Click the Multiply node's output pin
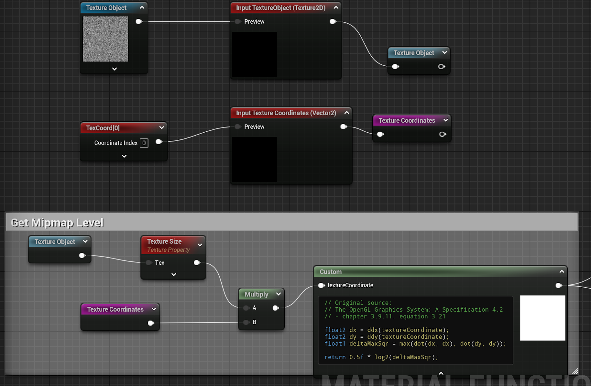Screen dimensions: 591x386 (x=276, y=308)
